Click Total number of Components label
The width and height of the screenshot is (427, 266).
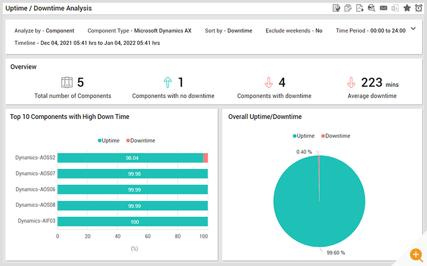pos(73,96)
